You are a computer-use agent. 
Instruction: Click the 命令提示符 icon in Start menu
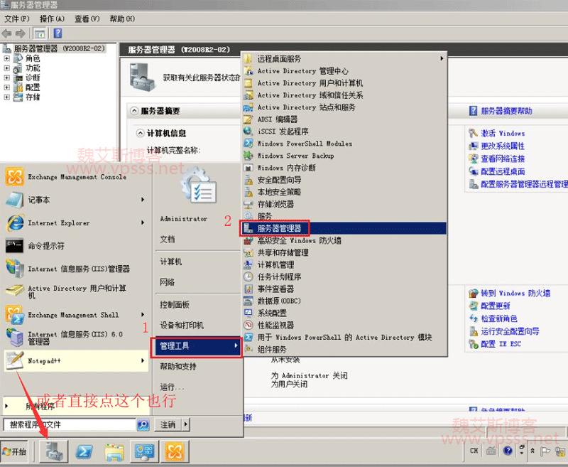15,246
